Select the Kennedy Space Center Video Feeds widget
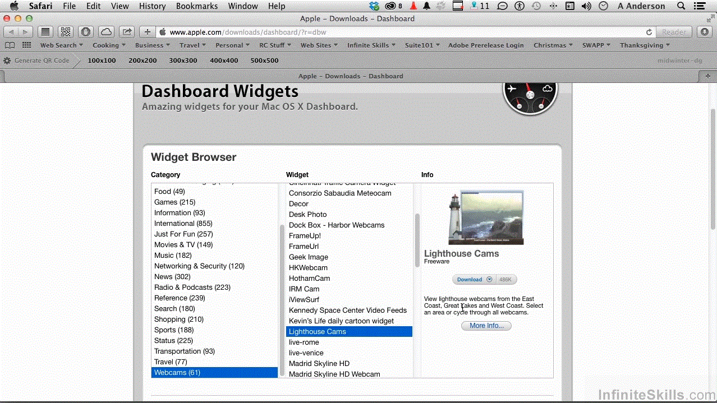The image size is (717, 403). pos(349,310)
